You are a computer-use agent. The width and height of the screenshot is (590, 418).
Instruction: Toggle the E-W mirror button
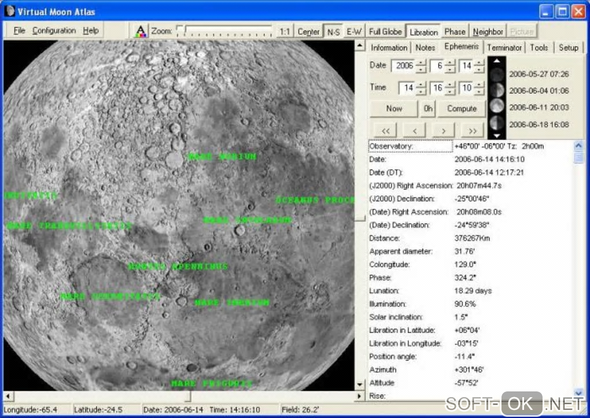(353, 32)
